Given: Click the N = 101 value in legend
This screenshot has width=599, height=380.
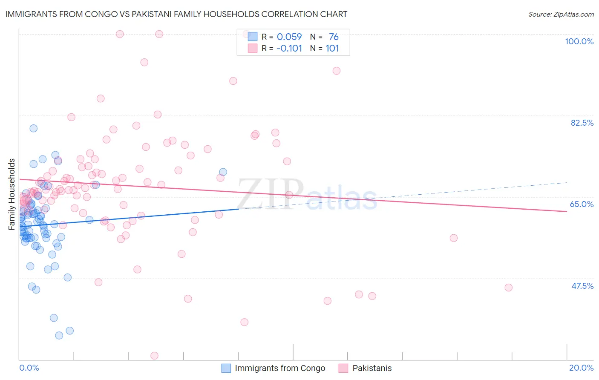Looking at the screenshot, I should 324,48.
